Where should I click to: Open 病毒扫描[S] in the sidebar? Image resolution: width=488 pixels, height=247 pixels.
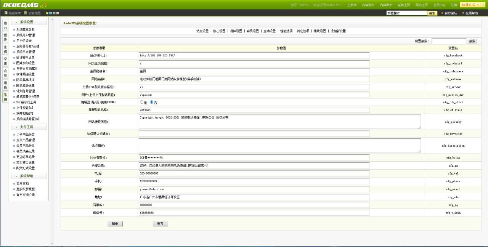[25, 113]
